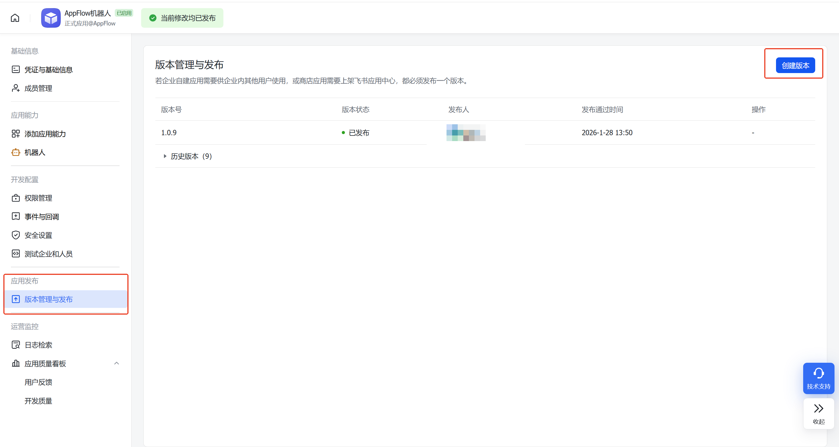Open 事件与回调 events and callbacks
The height and width of the screenshot is (447, 839).
pyautogui.click(x=41, y=216)
